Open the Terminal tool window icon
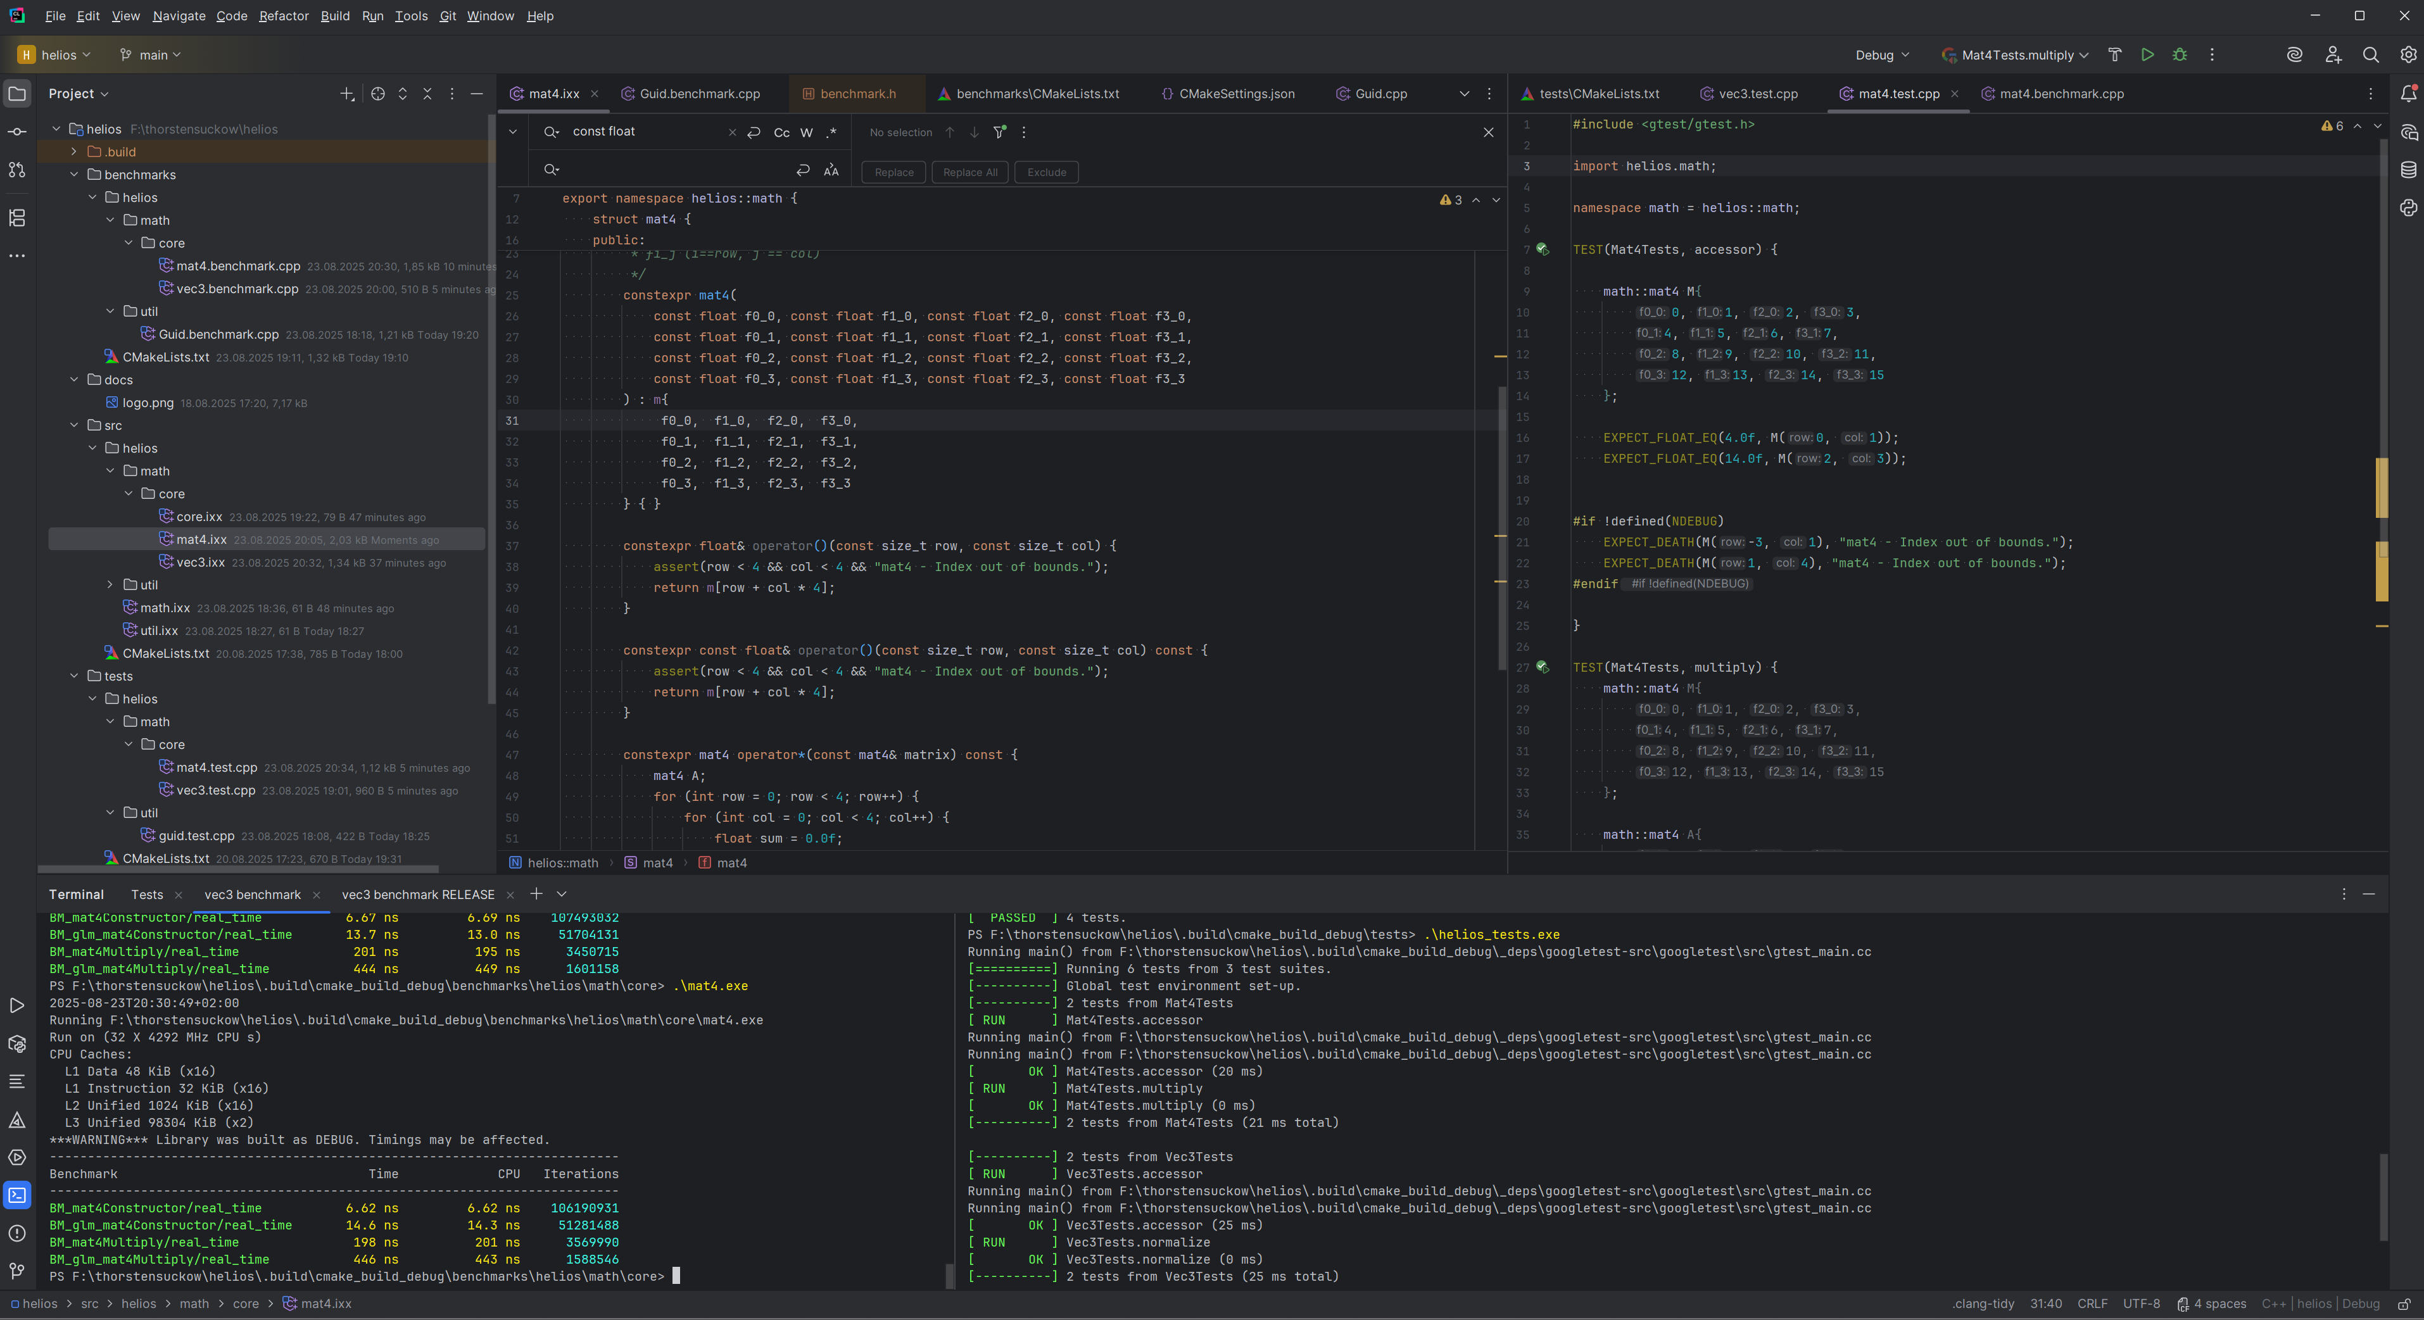 [17, 1195]
